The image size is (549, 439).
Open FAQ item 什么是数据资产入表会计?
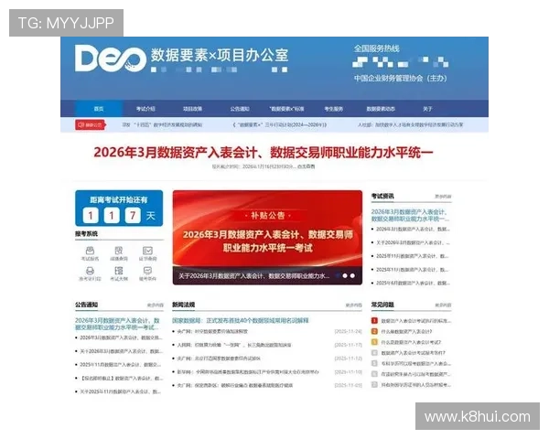point(406,331)
